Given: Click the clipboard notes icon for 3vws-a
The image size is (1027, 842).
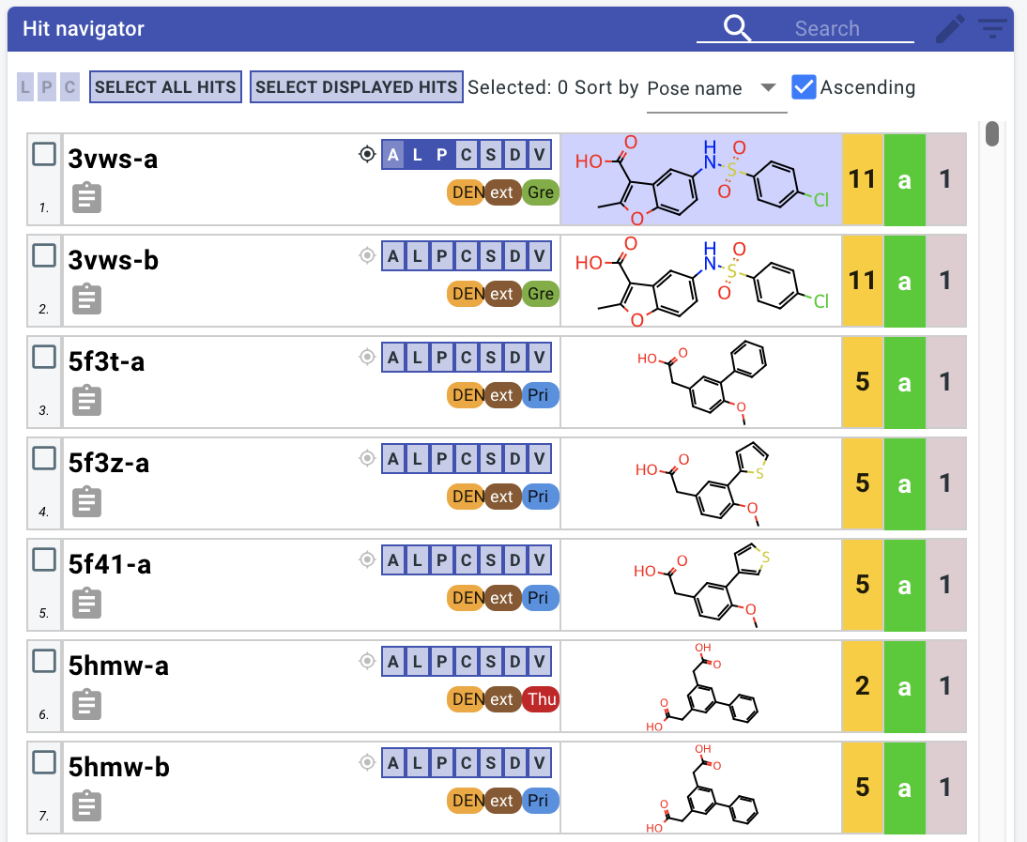Looking at the screenshot, I should pyautogui.click(x=86, y=198).
